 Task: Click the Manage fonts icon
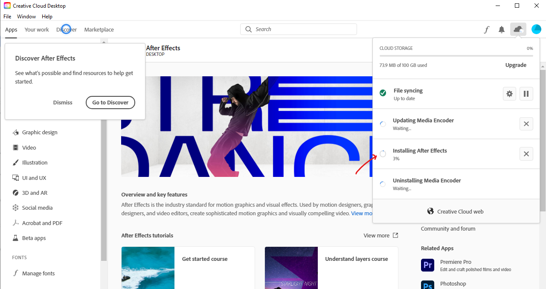click(16, 273)
